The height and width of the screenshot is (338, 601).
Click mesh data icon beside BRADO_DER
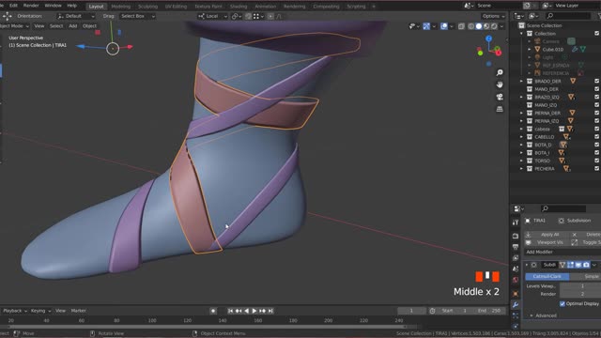573,81
